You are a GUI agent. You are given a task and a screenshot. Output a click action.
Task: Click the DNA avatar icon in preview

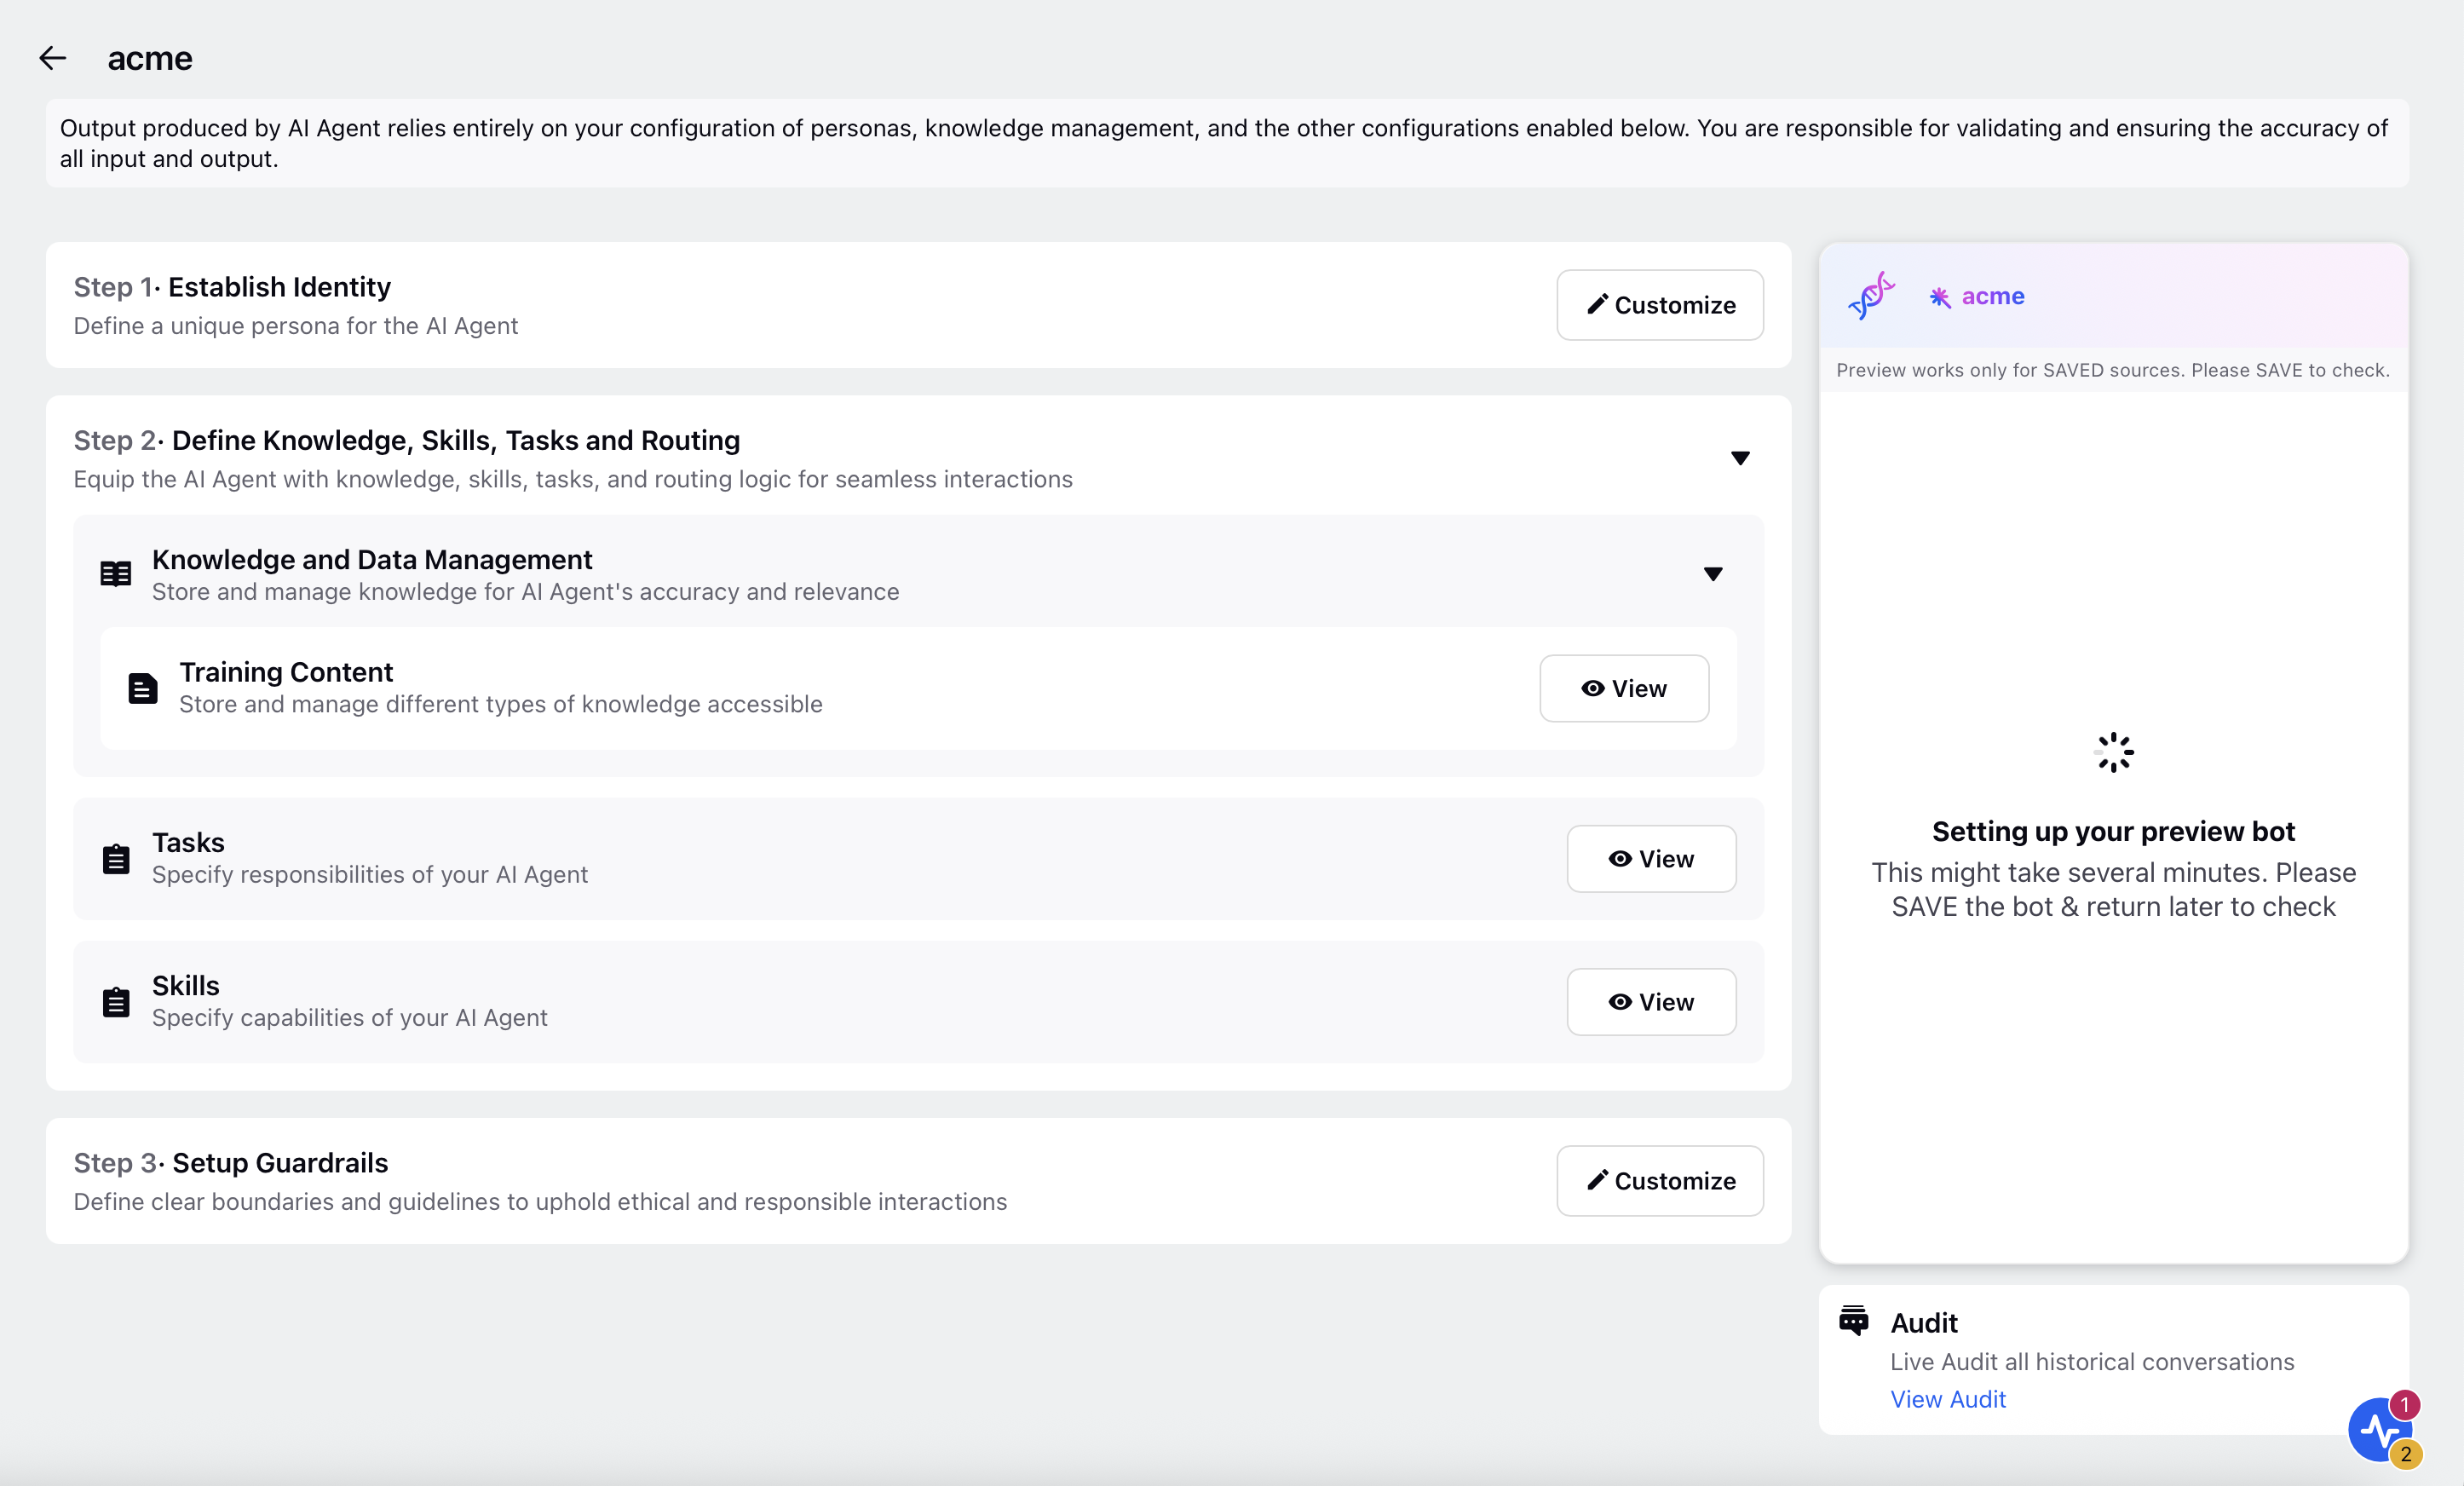[1871, 296]
